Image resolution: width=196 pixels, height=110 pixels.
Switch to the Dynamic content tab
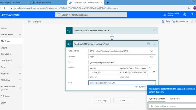pos(157,99)
